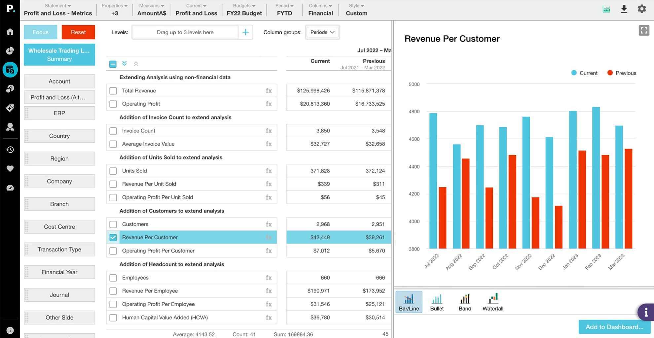Open the favorites heart icon in sidebar
This screenshot has height=338, width=654.
[10, 169]
